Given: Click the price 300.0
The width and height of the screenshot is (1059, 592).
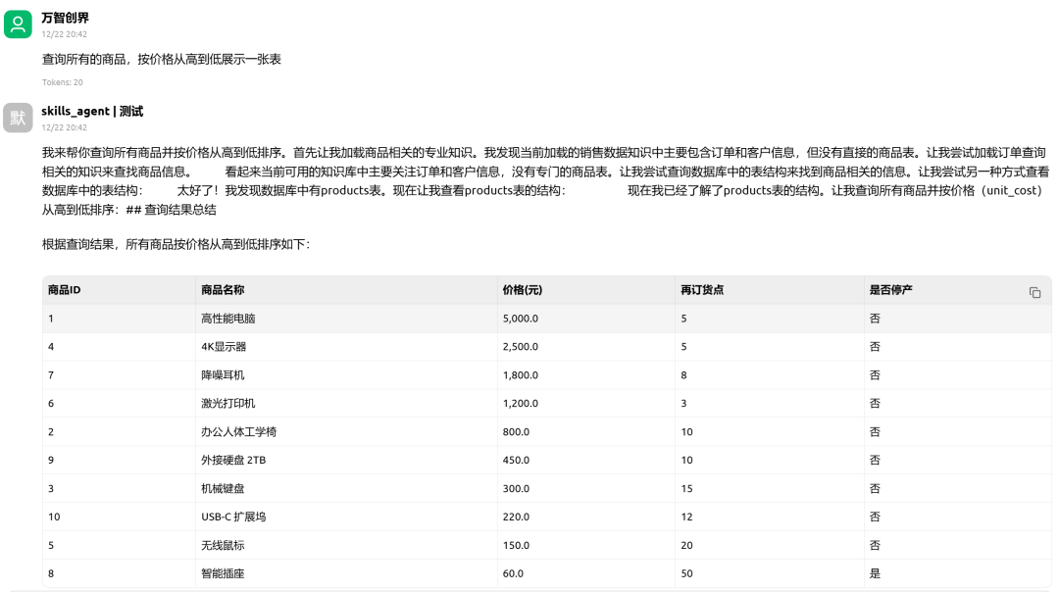Looking at the screenshot, I should [516, 488].
